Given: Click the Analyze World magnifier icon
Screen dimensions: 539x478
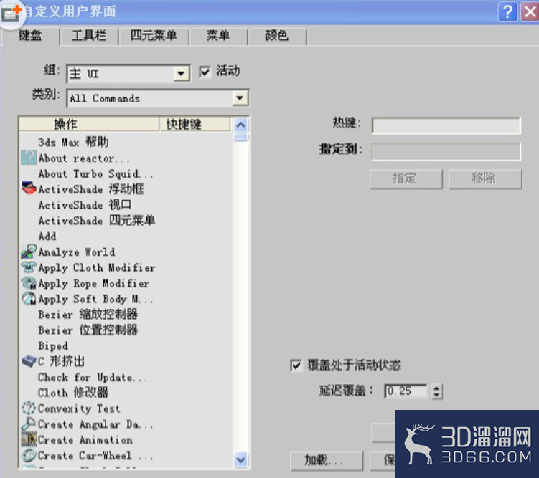Looking at the screenshot, I should tap(29, 252).
